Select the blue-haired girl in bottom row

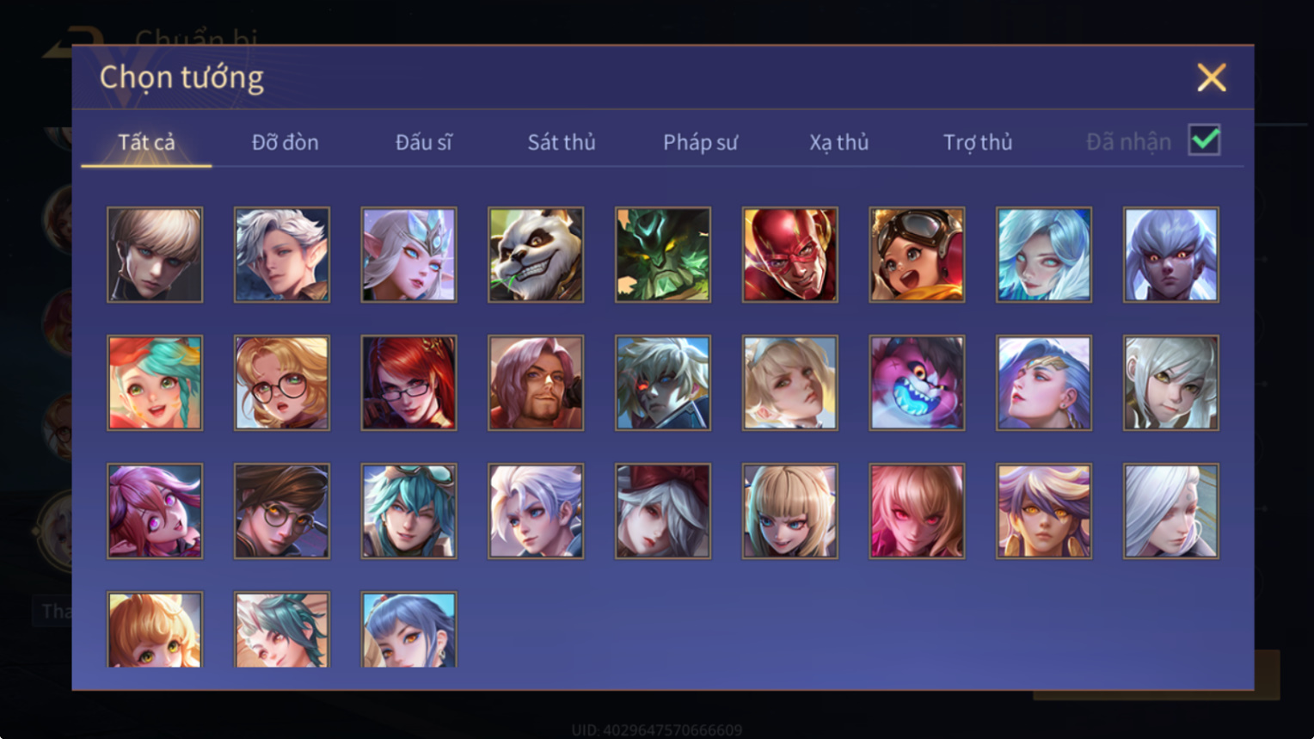pos(408,629)
